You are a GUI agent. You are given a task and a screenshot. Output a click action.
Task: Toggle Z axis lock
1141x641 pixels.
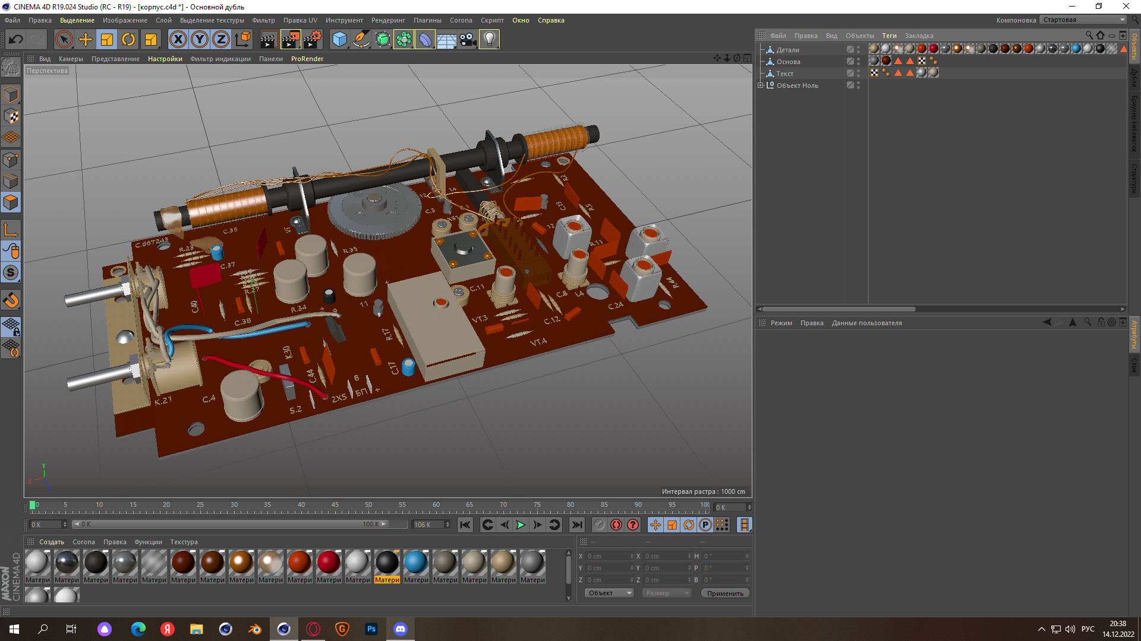point(220,40)
